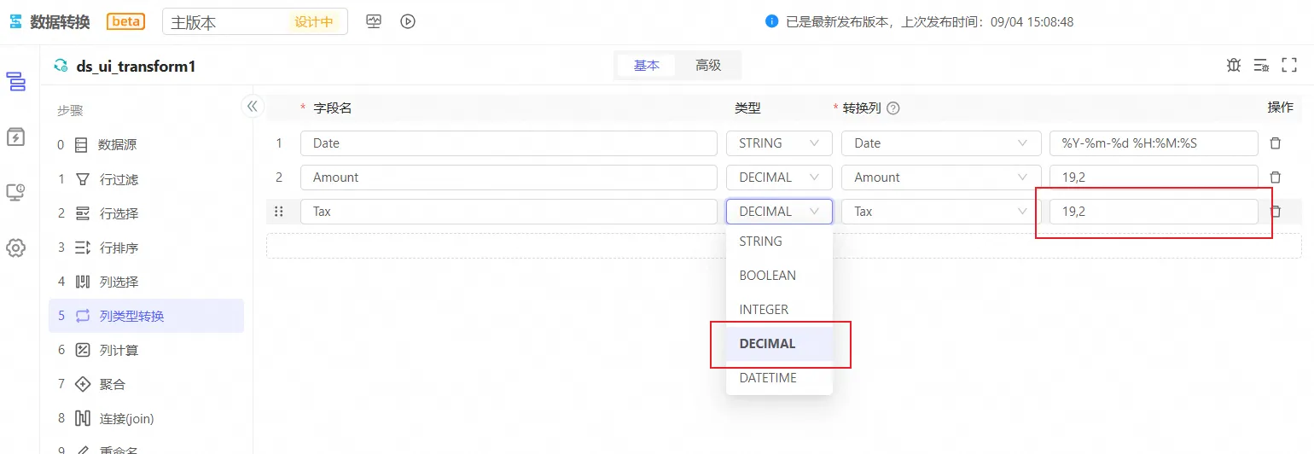Switch to the 高级 tab
Image resolution: width=1314 pixels, height=454 pixels.
click(x=708, y=65)
